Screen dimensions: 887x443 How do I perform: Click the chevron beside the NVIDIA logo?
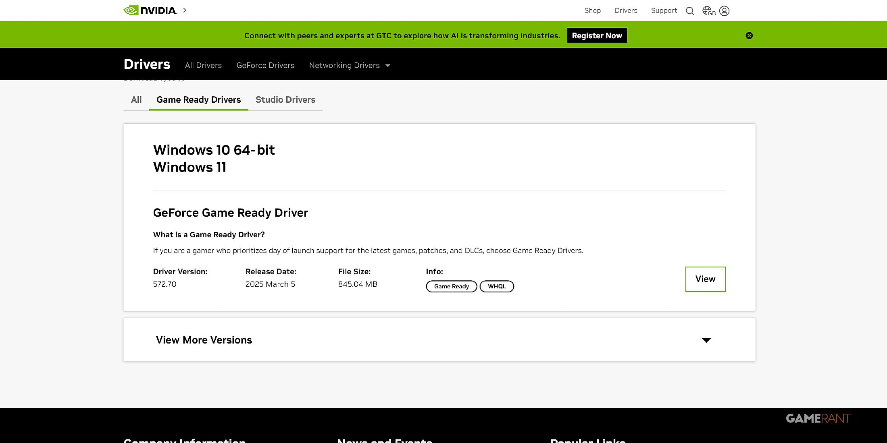tap(185, 10)
